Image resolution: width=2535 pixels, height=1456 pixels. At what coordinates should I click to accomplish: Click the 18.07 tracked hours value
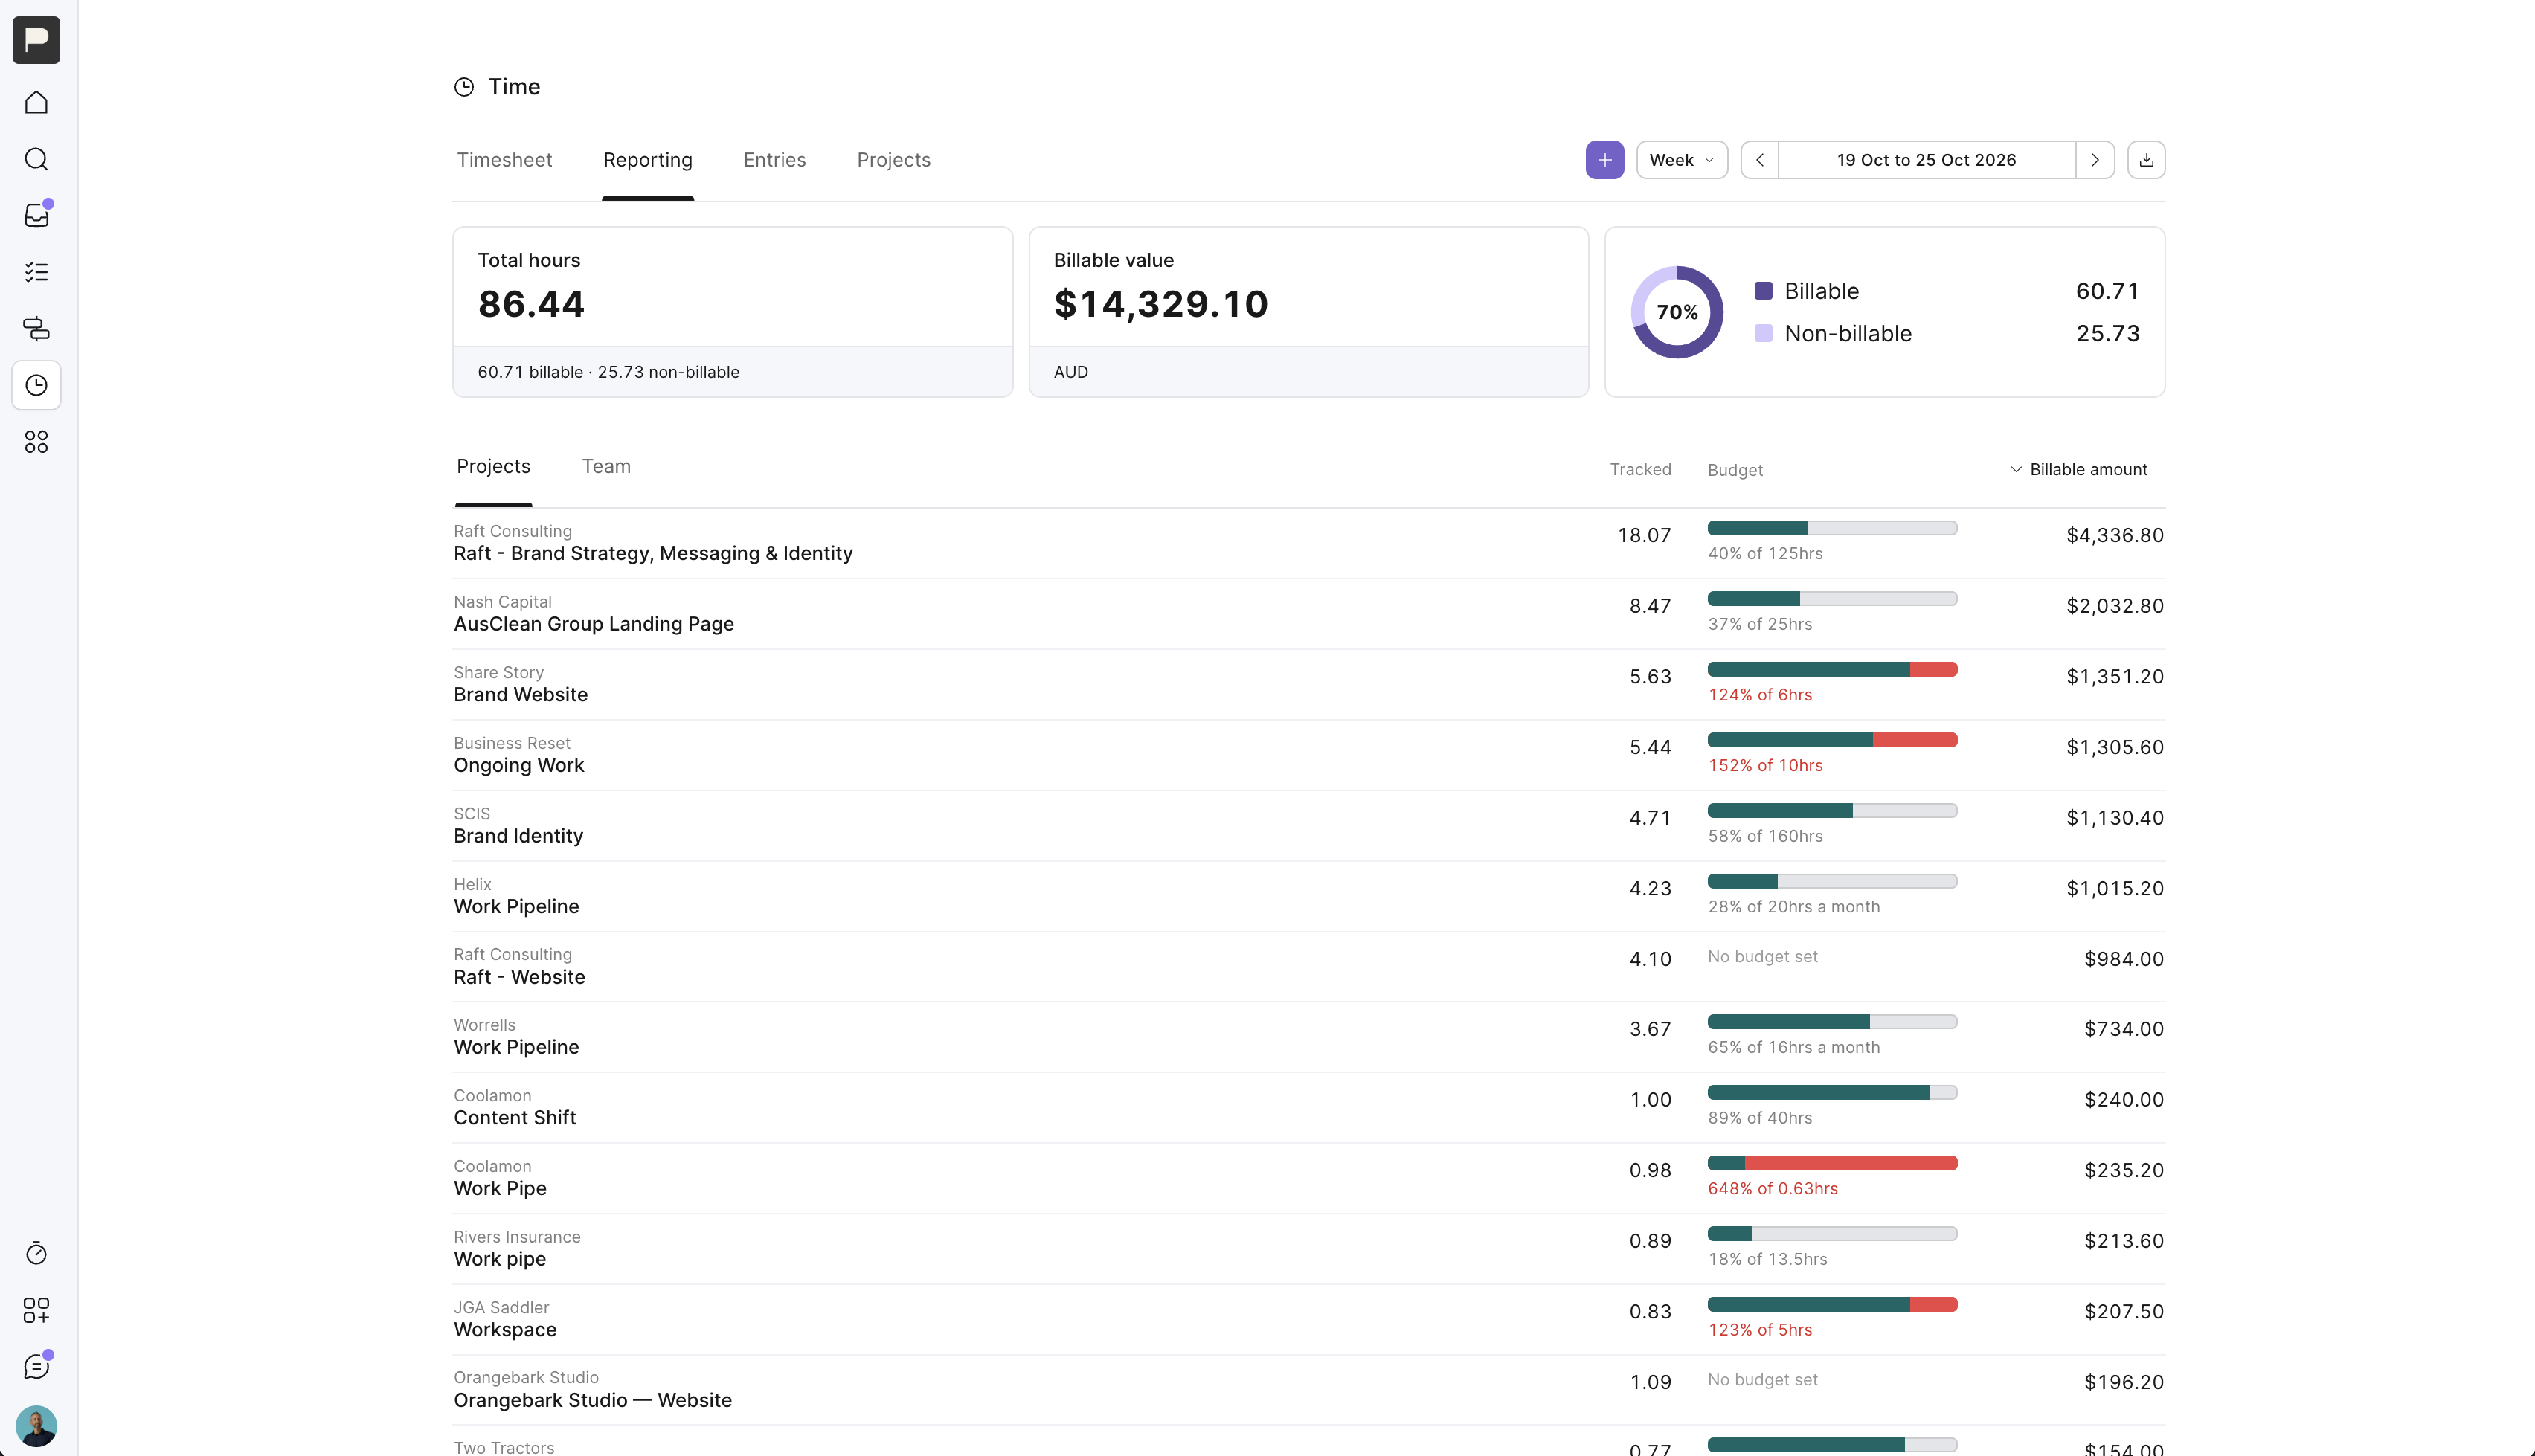(x=1644, y=535)
